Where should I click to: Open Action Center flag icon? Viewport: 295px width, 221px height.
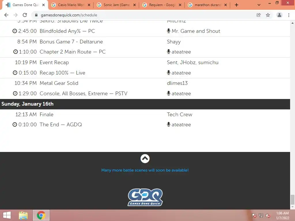[x=254, y=216]
